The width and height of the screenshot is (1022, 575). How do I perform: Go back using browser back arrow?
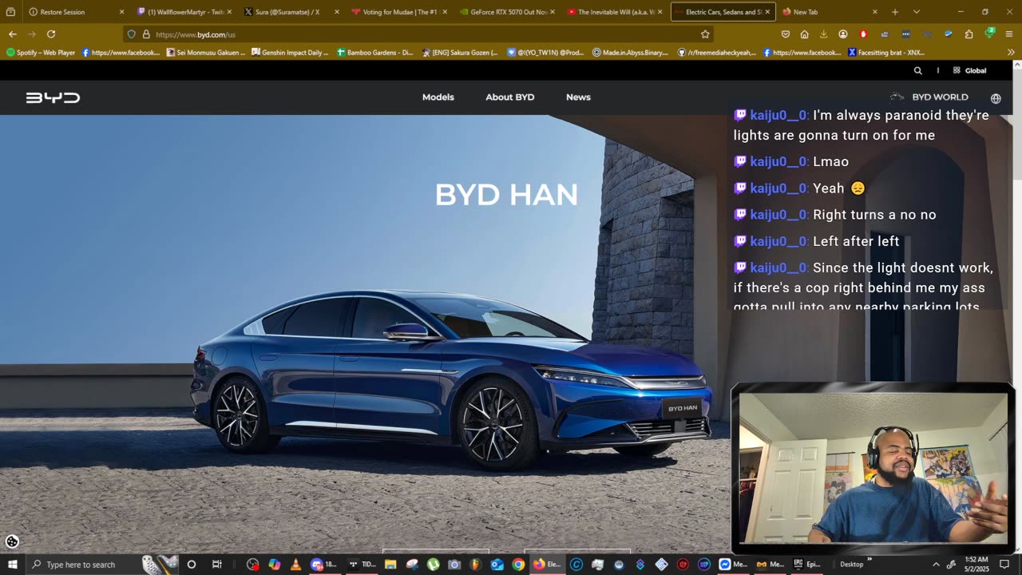pyautogui.click(x=12, y=34)
